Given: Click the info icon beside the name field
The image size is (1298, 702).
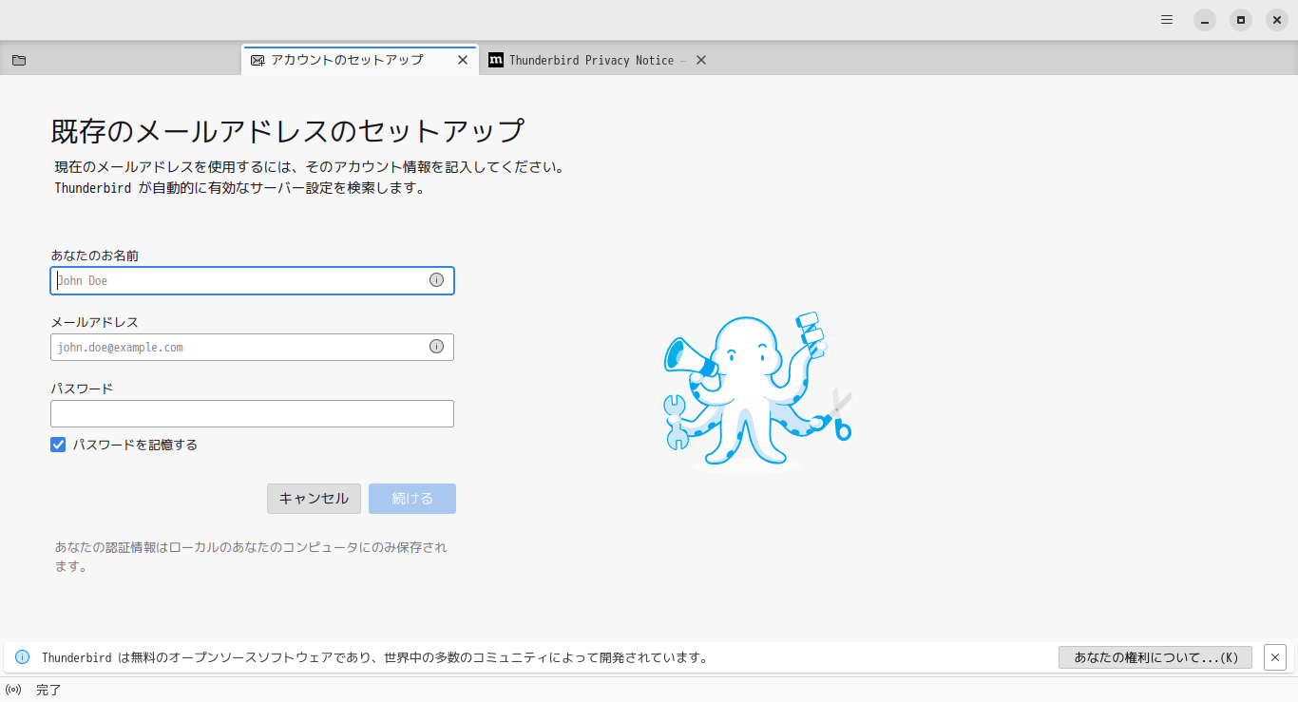Looking at the screenshot, I should coord(436,279).
